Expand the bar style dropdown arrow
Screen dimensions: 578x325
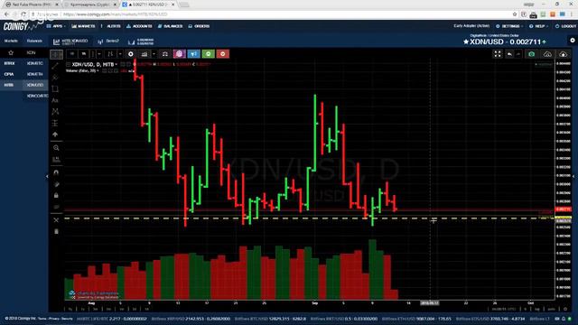click(120, 54)
